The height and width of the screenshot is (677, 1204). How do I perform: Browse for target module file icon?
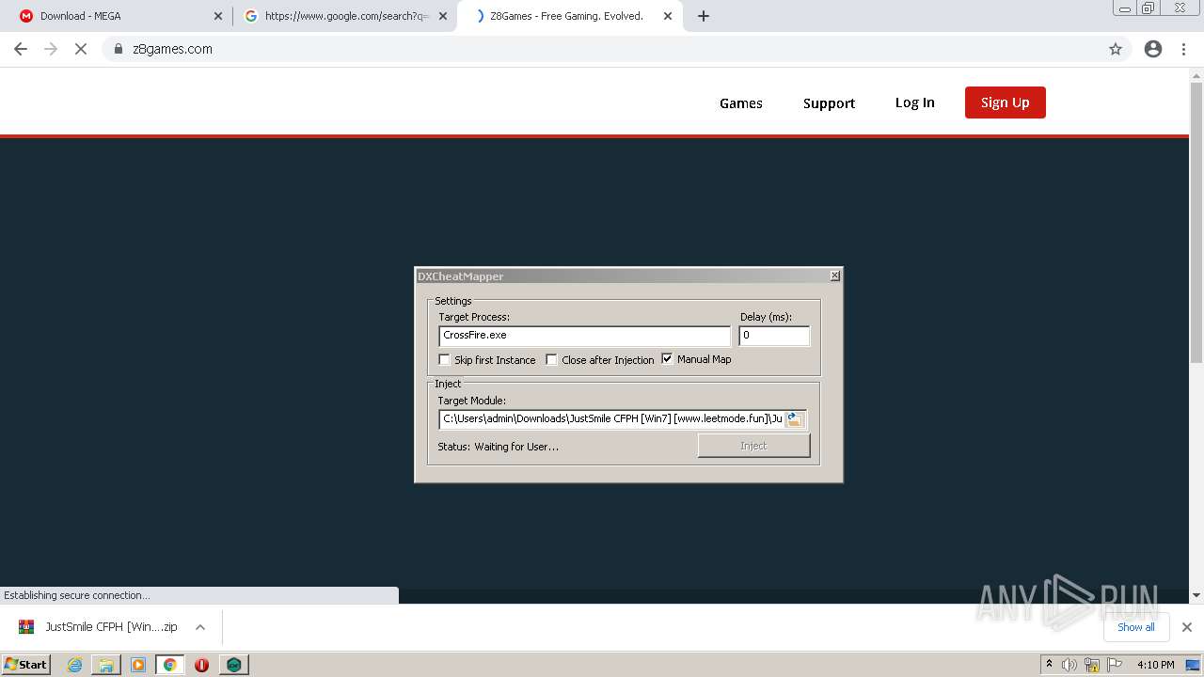tap(795, 419)
